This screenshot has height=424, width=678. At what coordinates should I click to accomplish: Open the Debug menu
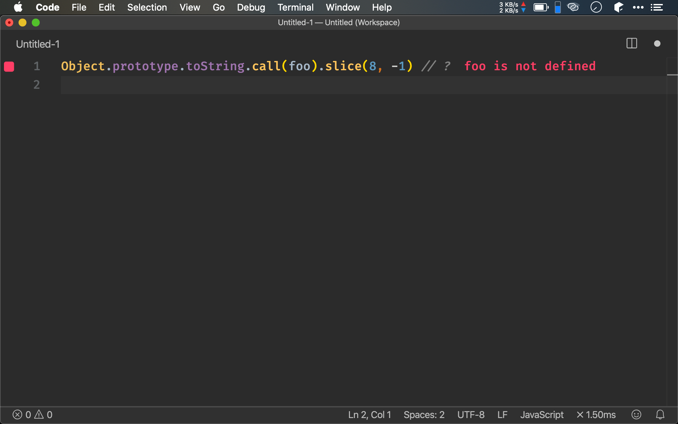(x=251, y=7)
